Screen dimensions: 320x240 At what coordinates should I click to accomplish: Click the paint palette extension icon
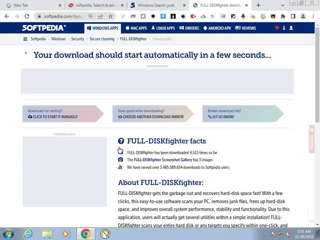tap(253, 16)
